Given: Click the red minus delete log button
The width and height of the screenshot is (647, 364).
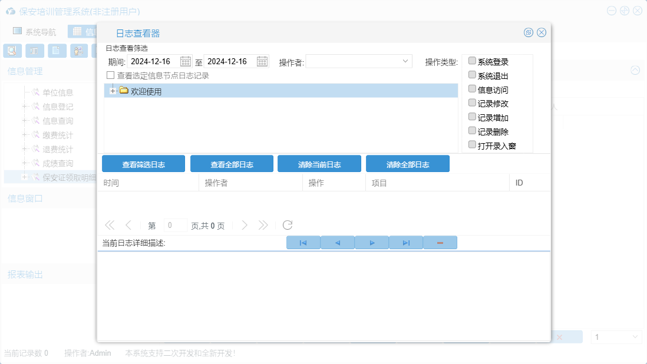Looking at the screenshot, I should pos(440,243).
